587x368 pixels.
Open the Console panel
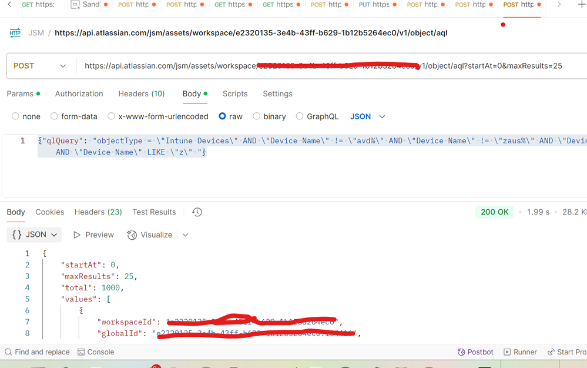click(x=96, y=352)
